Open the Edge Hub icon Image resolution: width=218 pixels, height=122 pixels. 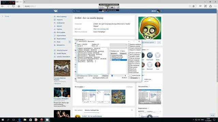coord(200,6)
